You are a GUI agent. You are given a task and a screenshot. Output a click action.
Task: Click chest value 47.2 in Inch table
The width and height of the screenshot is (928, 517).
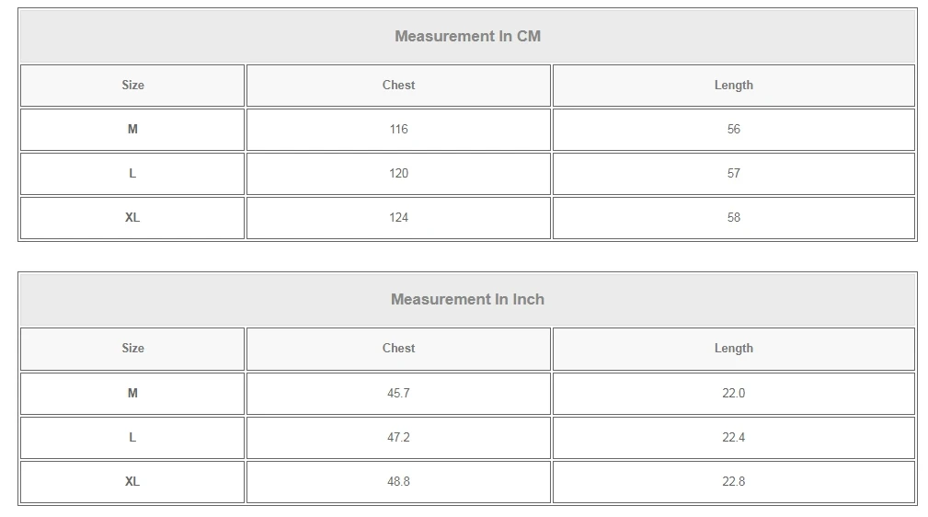398,438
